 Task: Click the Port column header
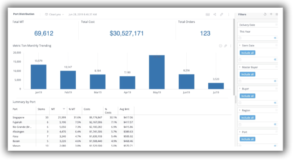point(15,109)
